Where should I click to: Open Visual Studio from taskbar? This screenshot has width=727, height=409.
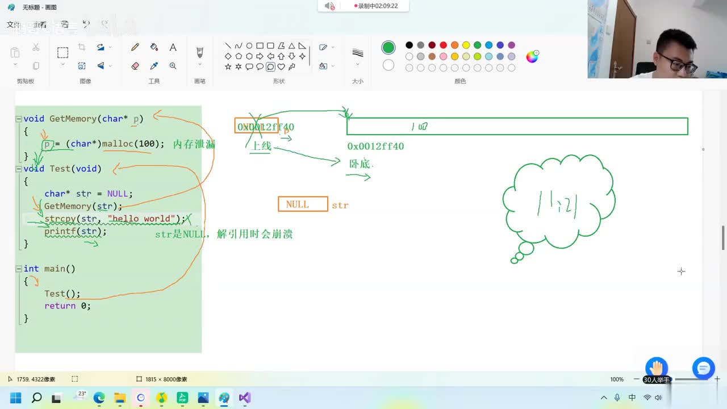245,398
